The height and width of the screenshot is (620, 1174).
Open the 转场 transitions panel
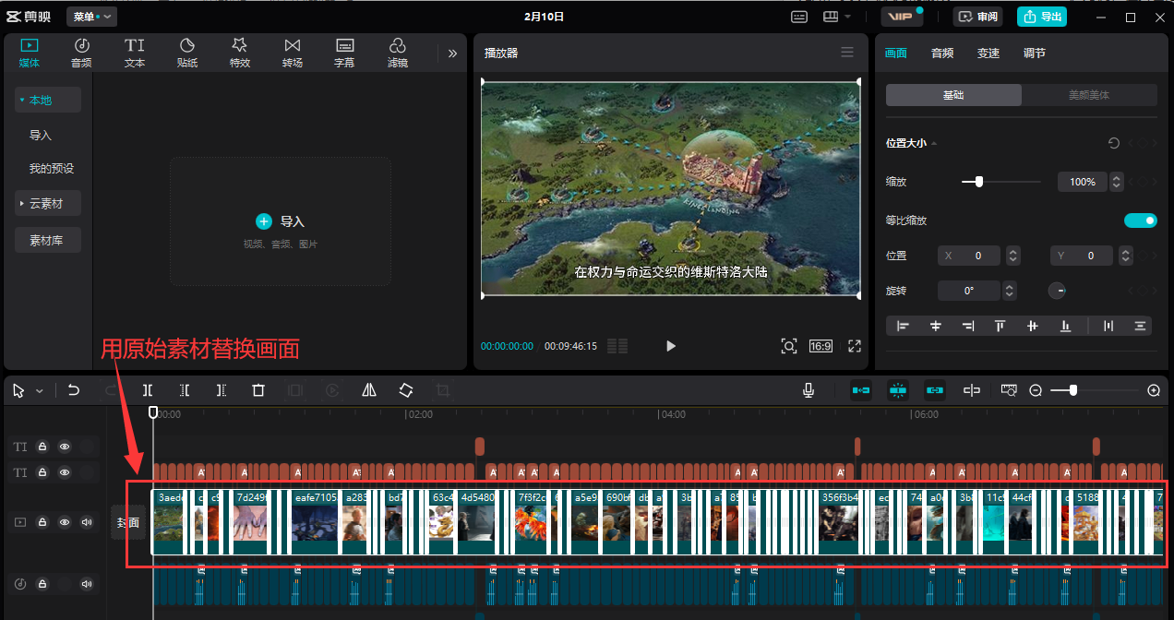point(293,53)
